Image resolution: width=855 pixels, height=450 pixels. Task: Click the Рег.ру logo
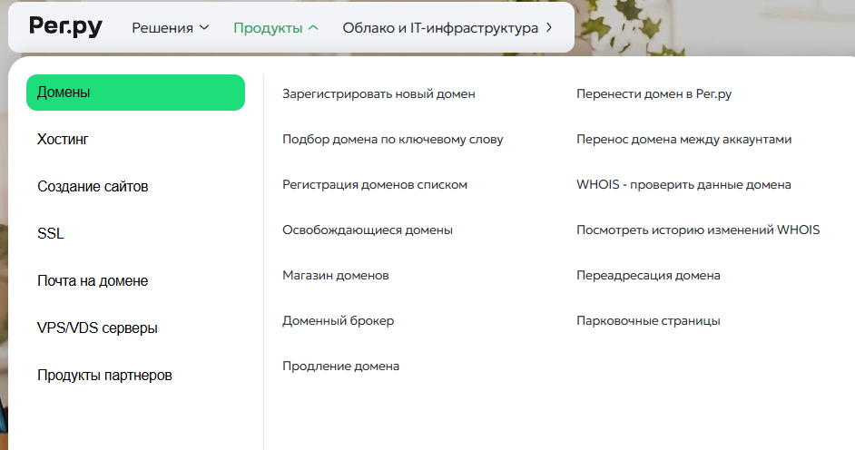point(65,27)
